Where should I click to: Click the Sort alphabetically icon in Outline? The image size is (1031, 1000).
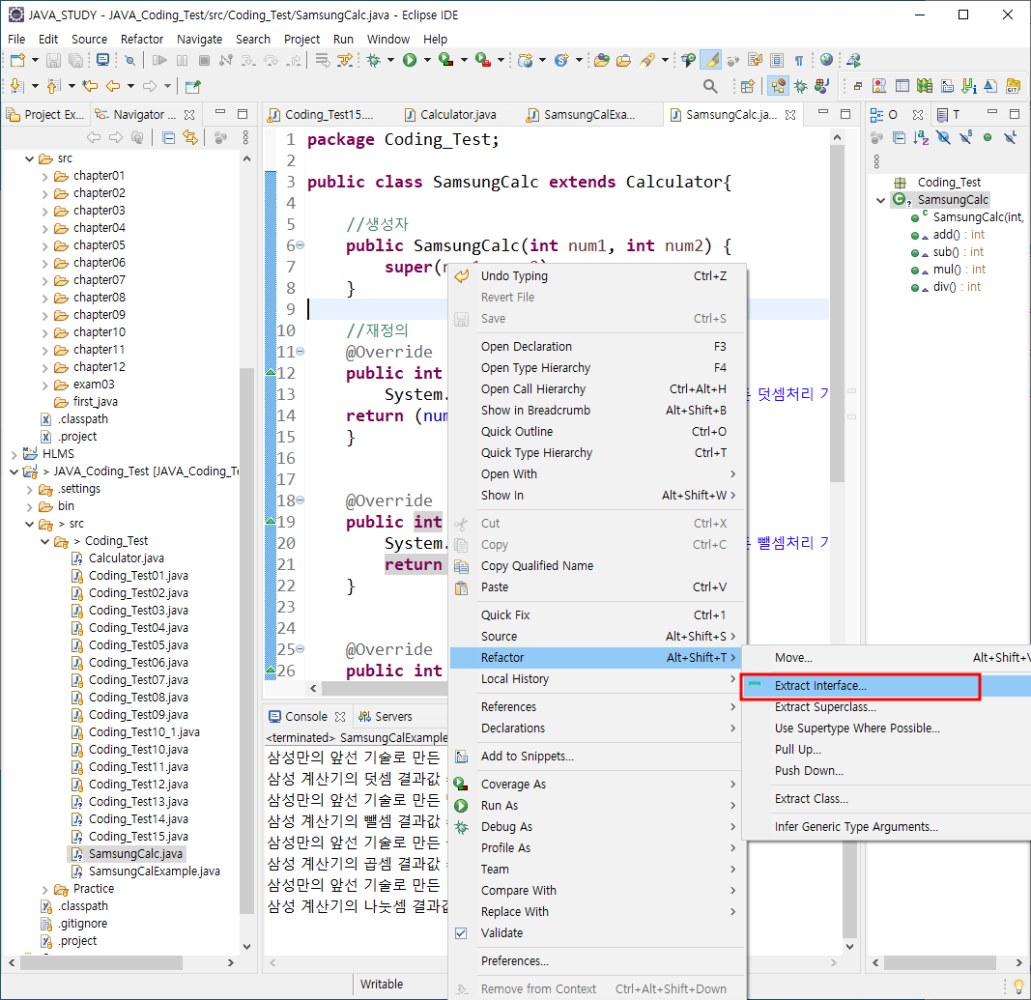click(921, 137)
